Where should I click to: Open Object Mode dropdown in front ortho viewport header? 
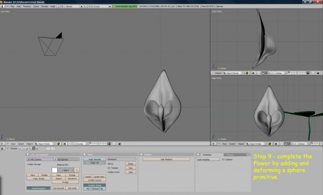[234, 73]
